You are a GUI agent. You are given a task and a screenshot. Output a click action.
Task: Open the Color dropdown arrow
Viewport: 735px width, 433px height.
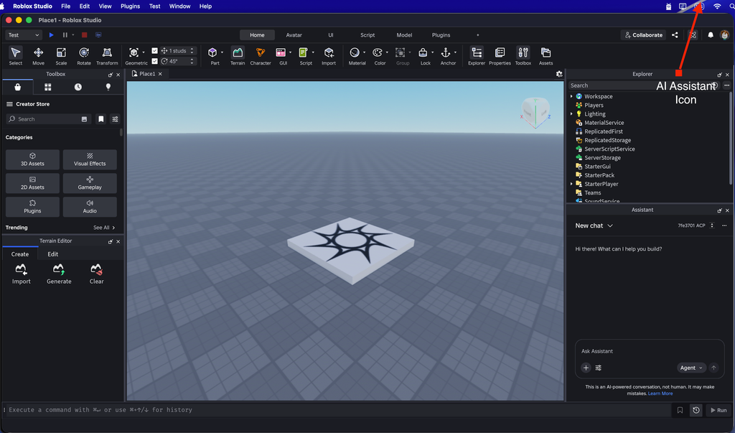pos(387,52)
